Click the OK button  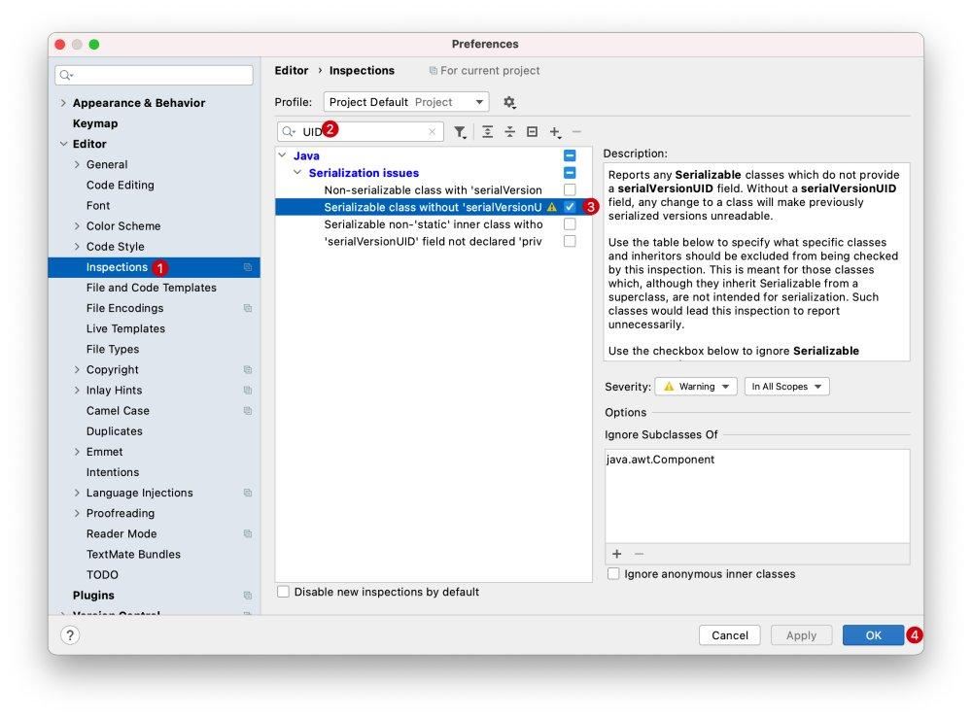point(873,635)
